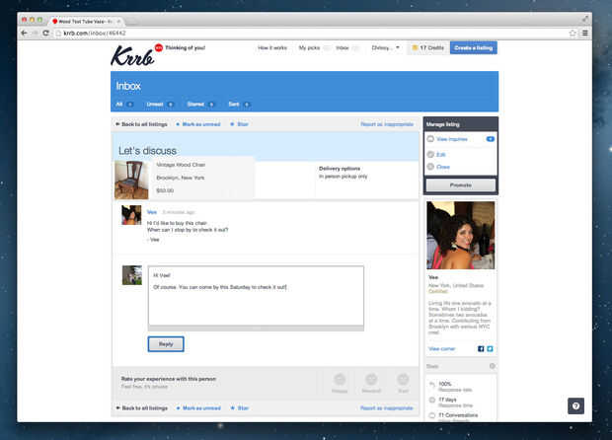Click the browser Reload button
This screenshot has width=612, height=440.
pyautogui.click(x=46, y=34)
